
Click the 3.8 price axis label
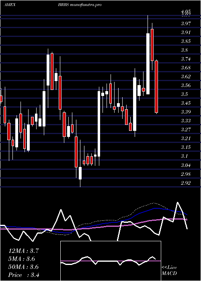pos(184,50)
